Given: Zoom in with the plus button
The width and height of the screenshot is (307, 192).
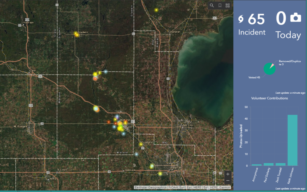Looking at the screenshot, I should (x=228, y=174).
